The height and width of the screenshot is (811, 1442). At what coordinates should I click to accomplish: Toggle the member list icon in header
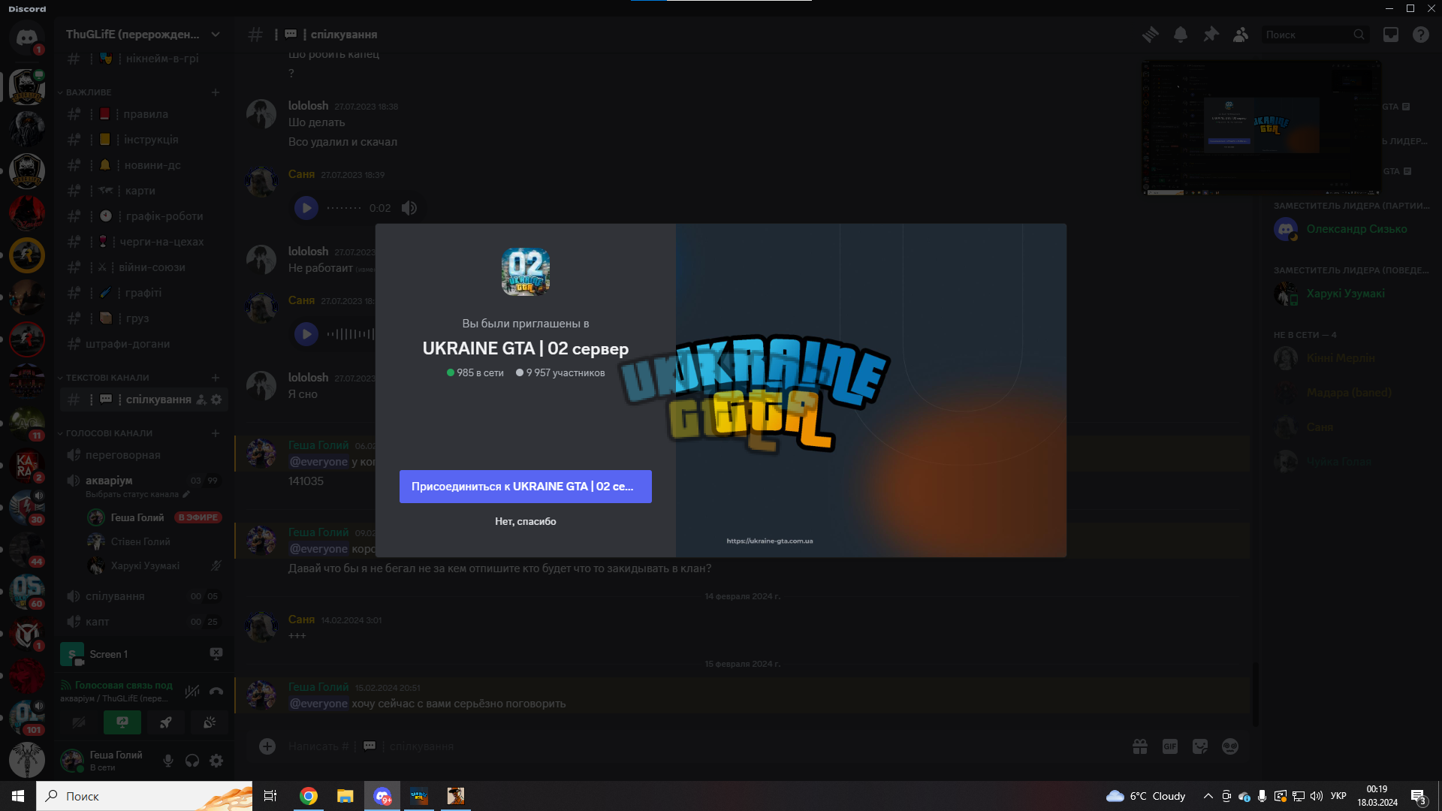pyautogui.click(x=1241, y=35)
